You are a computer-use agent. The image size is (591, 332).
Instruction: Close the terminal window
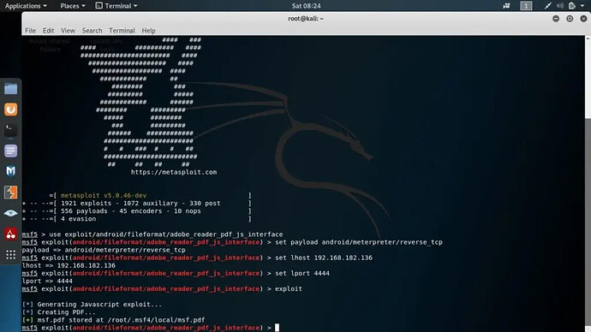click(583, 19)
